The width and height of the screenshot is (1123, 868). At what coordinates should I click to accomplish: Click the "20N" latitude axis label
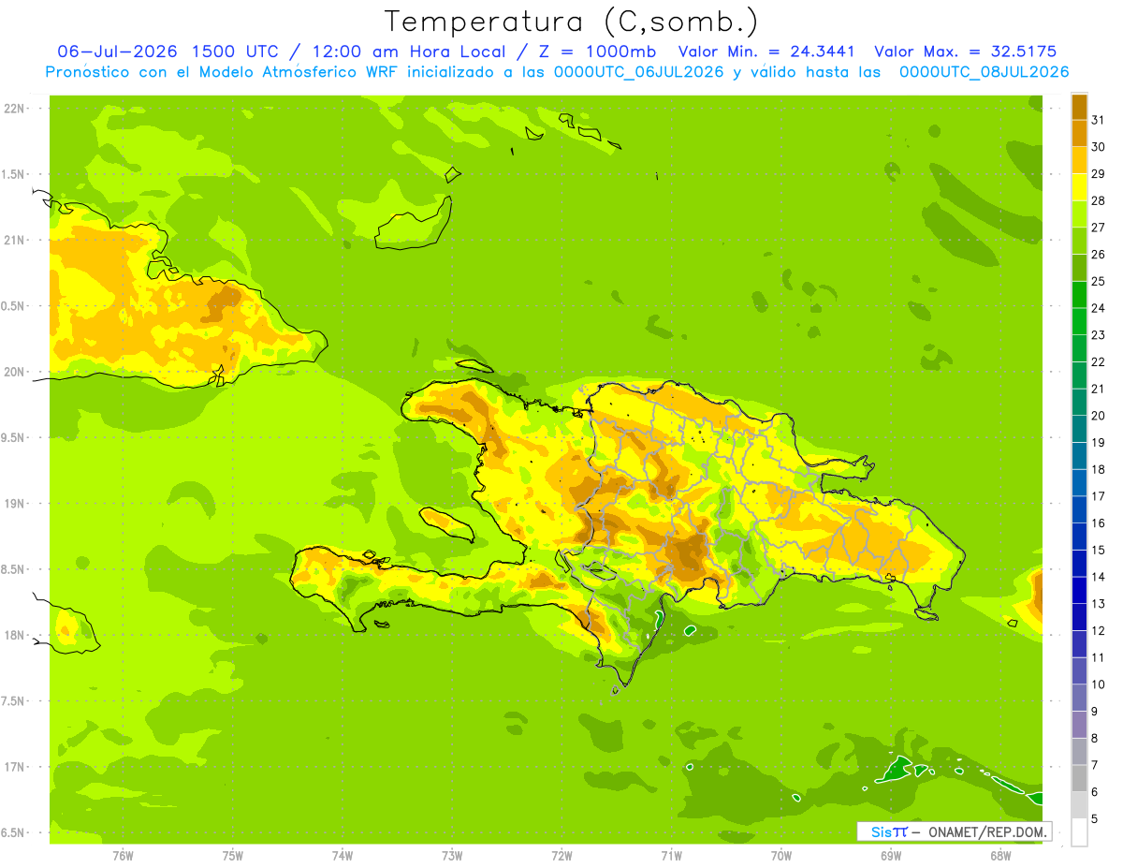[x=14, y=372]
